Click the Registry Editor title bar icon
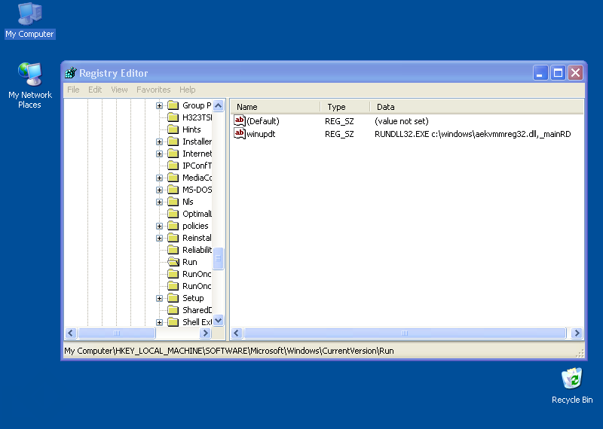 (x=71, y=72)
